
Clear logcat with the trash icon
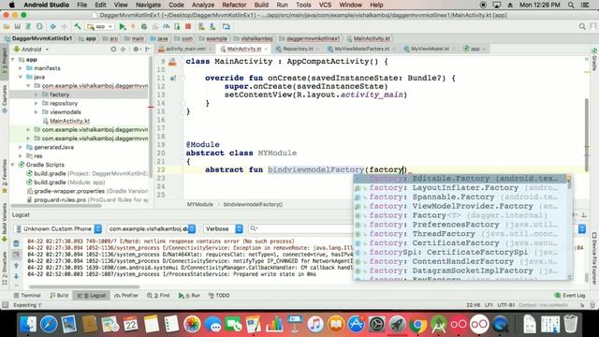(x=16, y=243)
